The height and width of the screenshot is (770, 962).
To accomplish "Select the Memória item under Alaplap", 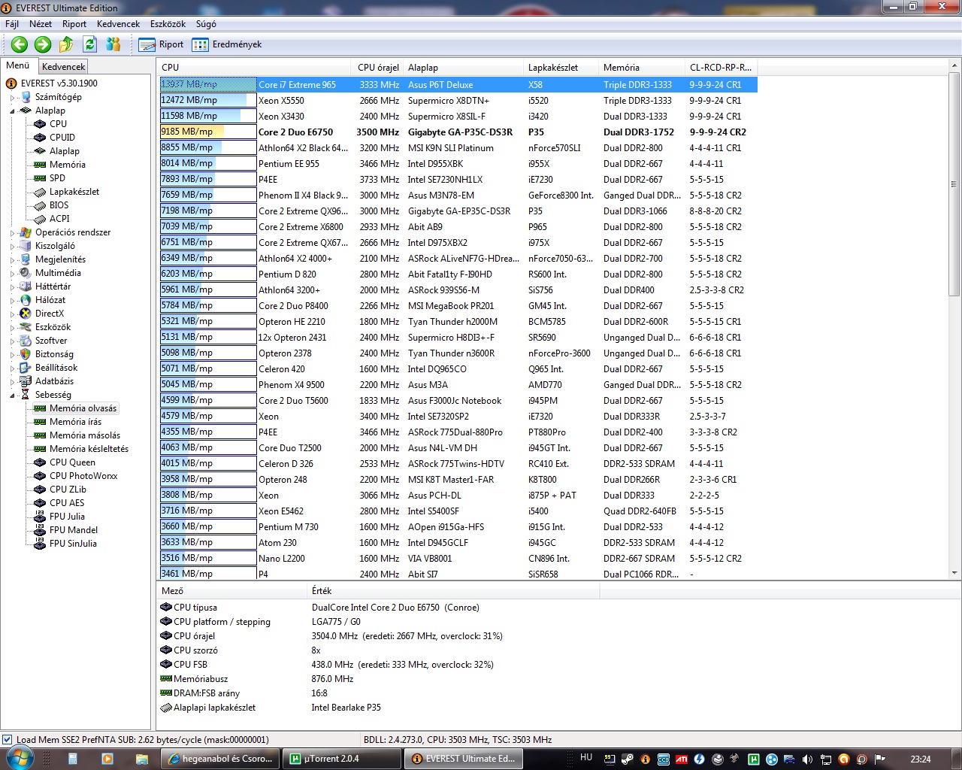I will point(68,165).
